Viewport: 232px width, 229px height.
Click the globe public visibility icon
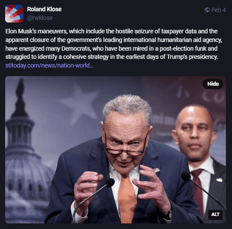tap(207, 10)
